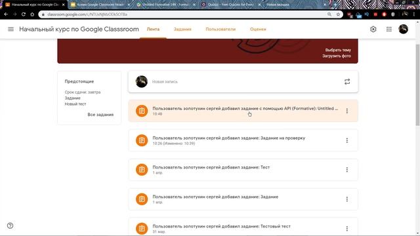Click the assignment icon of the API Formative post

pyautogui.click(x=142, y=111)
